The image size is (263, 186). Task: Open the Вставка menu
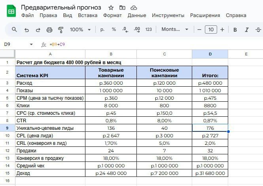point(87,15)
